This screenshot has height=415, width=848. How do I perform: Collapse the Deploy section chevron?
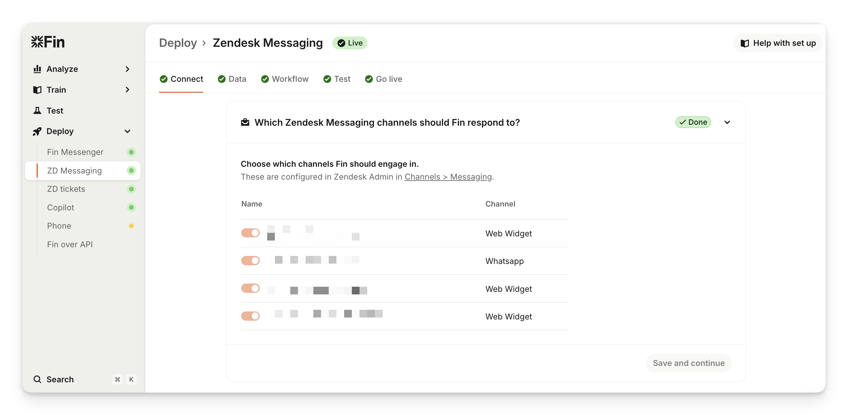127,131
